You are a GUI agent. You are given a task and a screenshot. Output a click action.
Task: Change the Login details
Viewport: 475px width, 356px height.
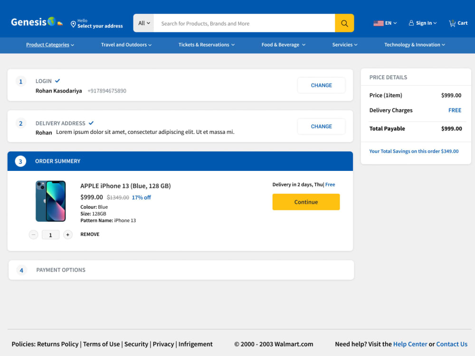click(321, 85)
